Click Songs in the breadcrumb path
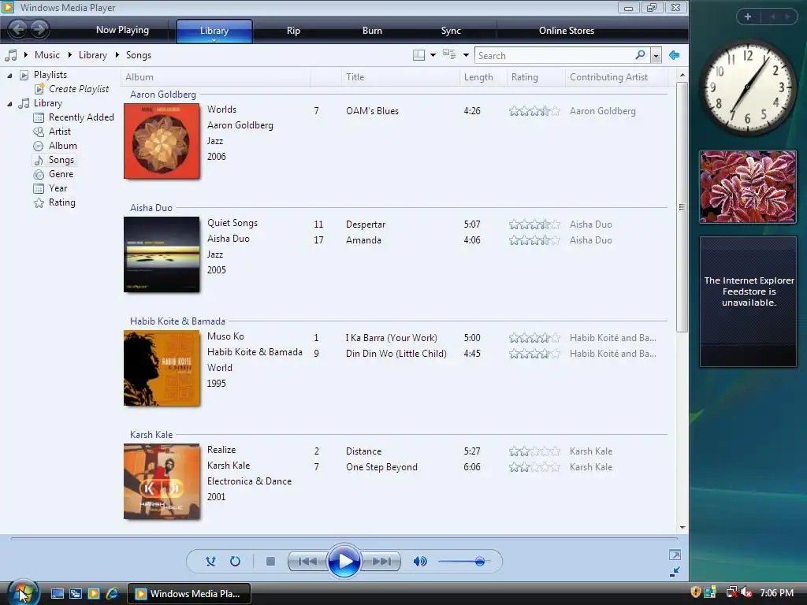807x605 pixels. coord(139,55)
